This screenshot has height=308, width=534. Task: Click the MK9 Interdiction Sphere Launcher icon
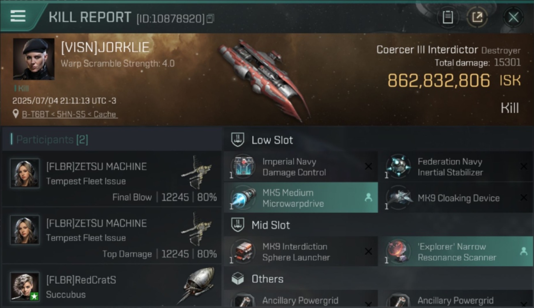(242, 251)
